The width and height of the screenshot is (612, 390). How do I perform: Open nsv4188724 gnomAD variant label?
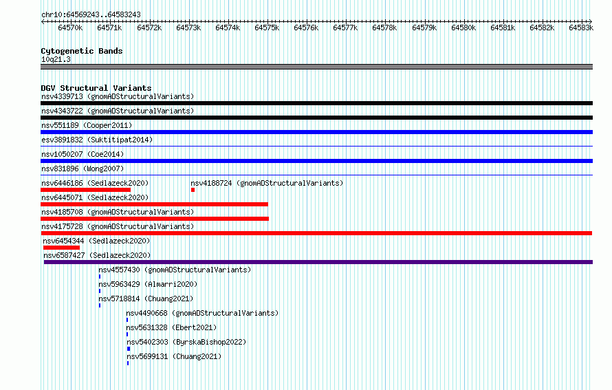[267, 183]
